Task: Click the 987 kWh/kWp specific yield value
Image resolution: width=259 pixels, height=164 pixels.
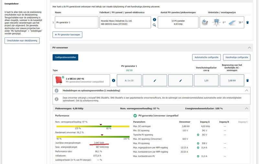Action: 102,147
